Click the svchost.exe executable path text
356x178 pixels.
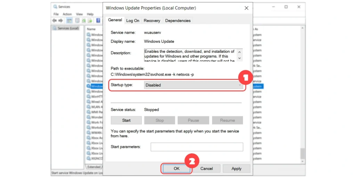click(x=152, y=74)
